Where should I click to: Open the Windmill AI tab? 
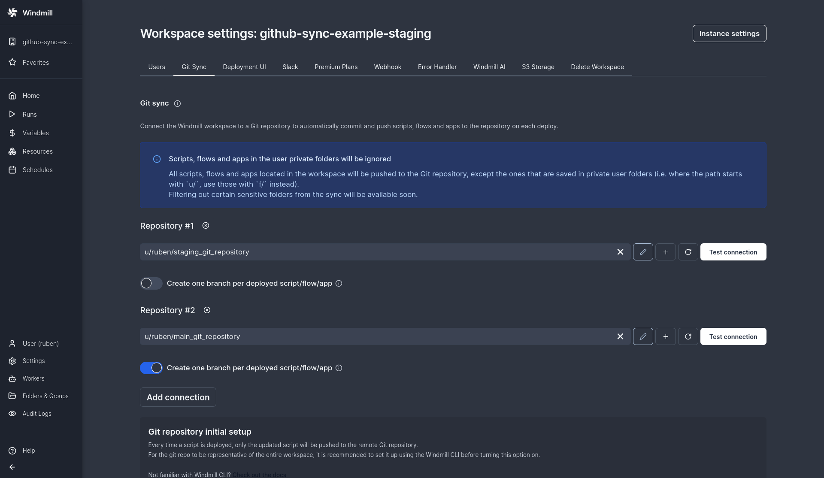click(489, 67)
